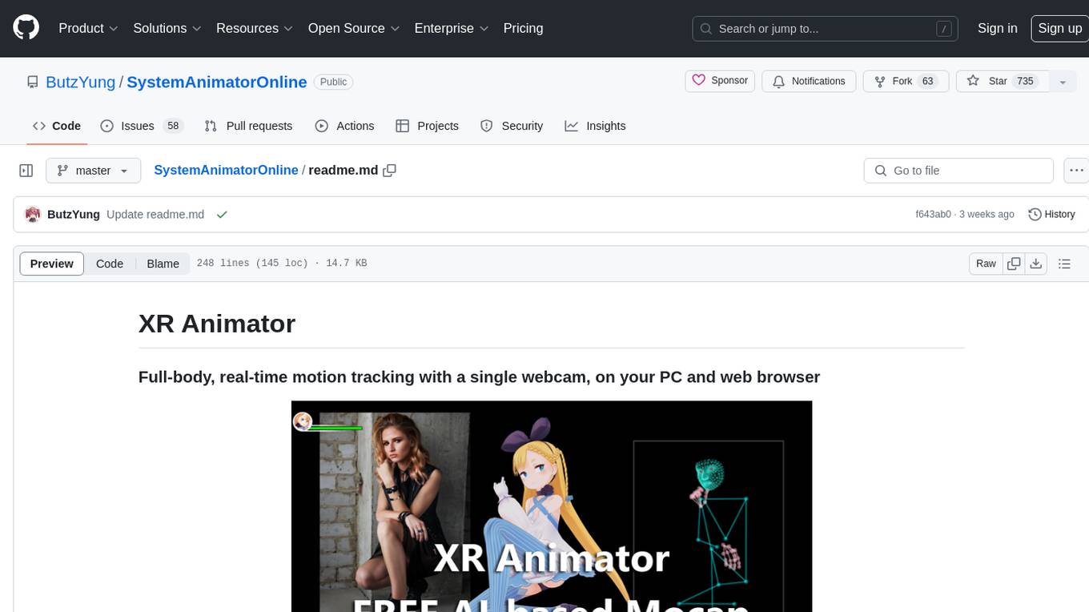
Task: Open the master branch selector
Action: tap(93, 171)
